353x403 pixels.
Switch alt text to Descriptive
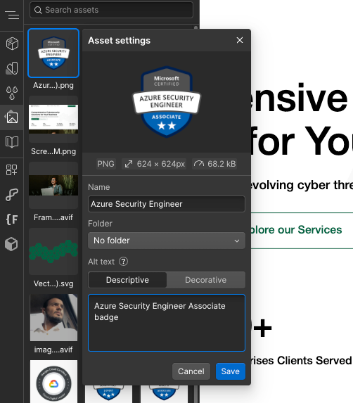127,280
